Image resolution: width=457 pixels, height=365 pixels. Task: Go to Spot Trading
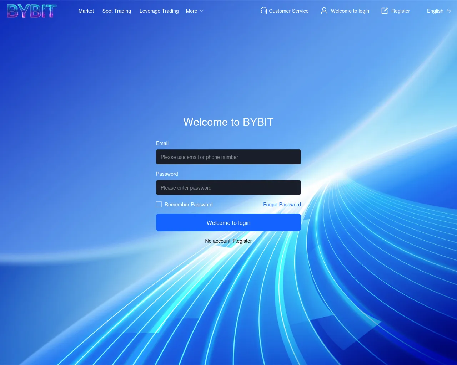[117, 11]
